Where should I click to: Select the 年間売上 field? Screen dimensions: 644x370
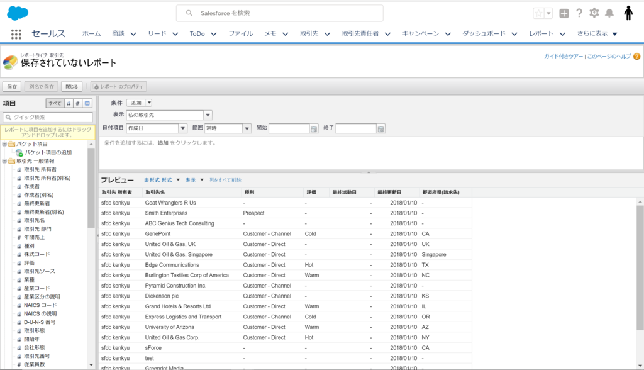click(x=34, y=238)
